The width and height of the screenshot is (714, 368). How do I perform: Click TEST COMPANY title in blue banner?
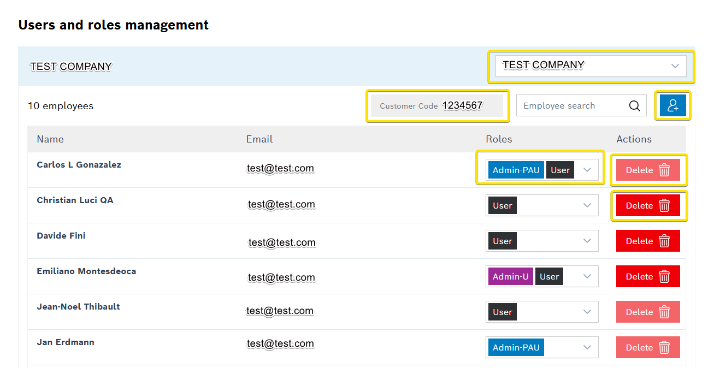coord(71,67)
